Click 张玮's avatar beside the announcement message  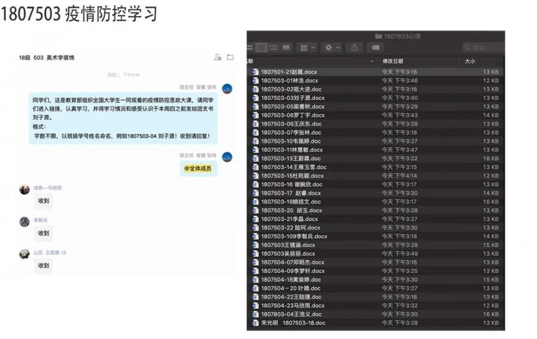coord(227,89)
